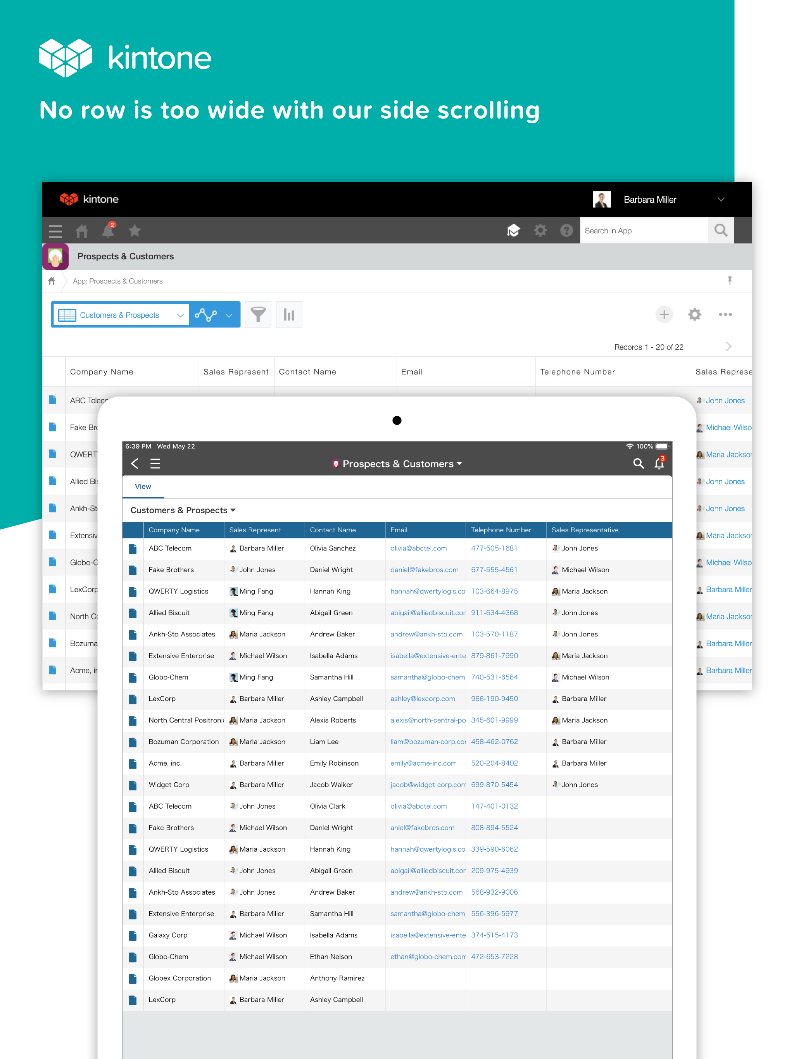Screen dimensions: 794x1059
Task: Pin the breadcrumb bar with pushpin icon
Action: click(x=729, y=281)
